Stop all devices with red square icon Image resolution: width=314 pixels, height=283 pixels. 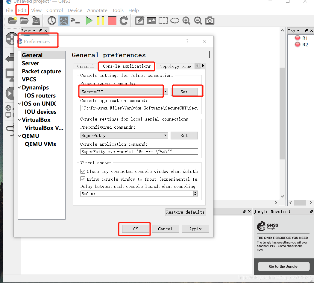pos(112,21)
